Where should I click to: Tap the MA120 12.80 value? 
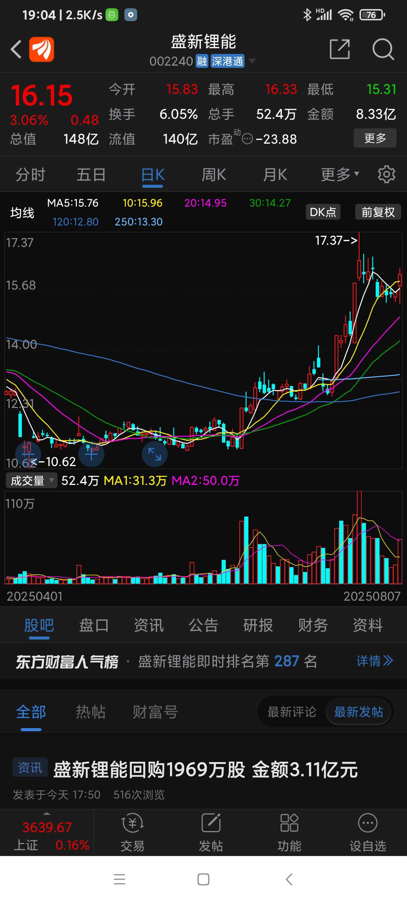point(75,222)
